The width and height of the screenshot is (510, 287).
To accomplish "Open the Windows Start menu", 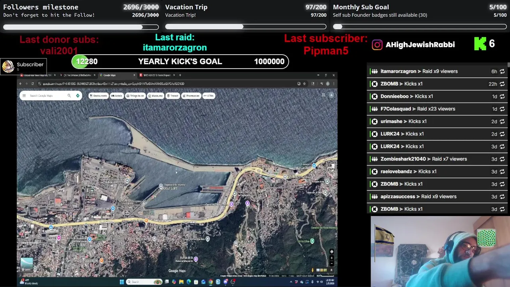I will pyautogui.click(x=122, y=282).
